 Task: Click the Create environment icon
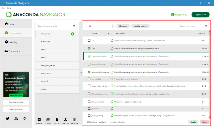[x=39, y=120]
